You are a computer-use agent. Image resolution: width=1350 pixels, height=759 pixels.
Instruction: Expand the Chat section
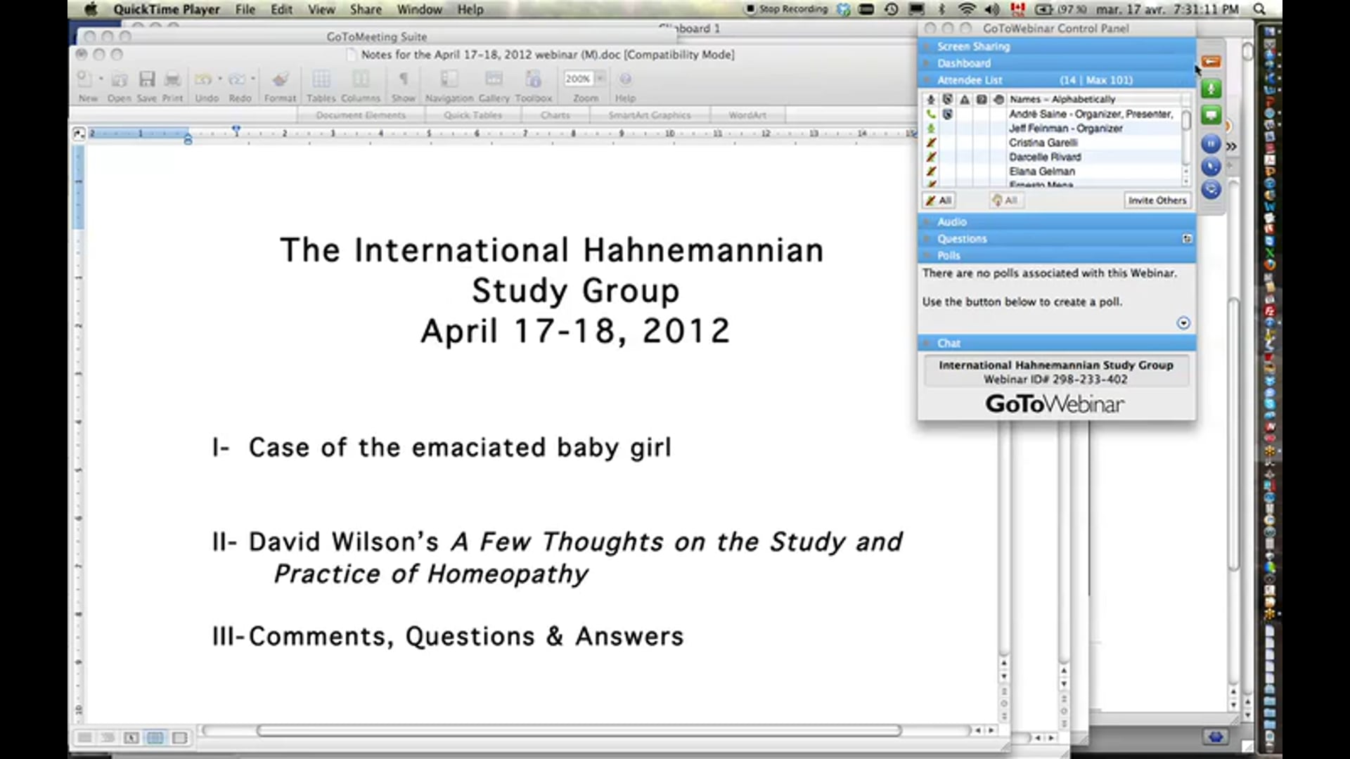pyautogui.click(x=948, y=343)
